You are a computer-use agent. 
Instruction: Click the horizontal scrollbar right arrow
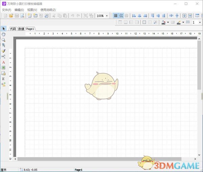pos(195,159)
